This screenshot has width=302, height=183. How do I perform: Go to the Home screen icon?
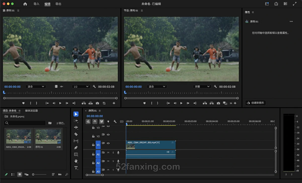pos(25,4)
